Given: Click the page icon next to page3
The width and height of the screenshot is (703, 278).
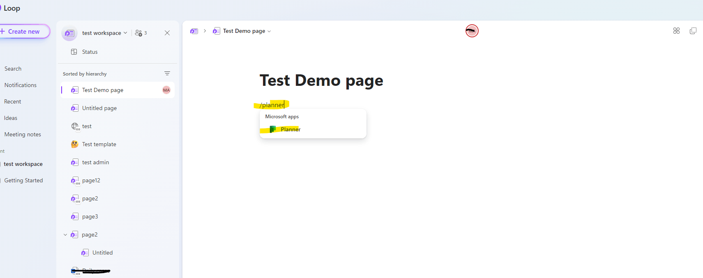Looking at the screenshot, I should click(x=74, y=216).
